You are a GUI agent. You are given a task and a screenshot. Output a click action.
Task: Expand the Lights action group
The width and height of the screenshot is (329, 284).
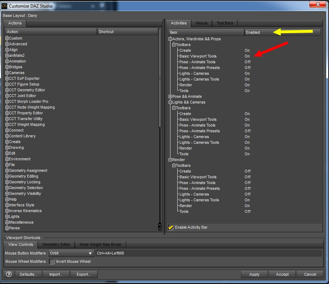pos(7,217)
